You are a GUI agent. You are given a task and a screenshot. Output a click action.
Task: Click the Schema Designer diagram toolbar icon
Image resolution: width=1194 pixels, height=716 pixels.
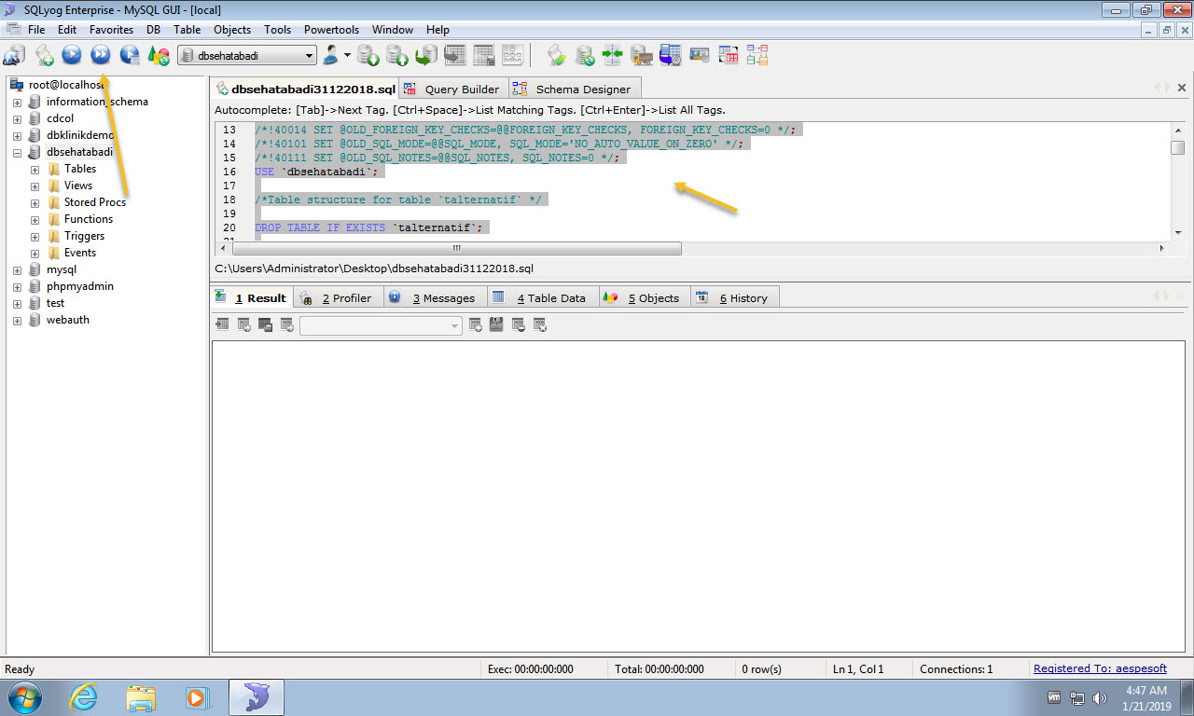(x=757, y=55)
